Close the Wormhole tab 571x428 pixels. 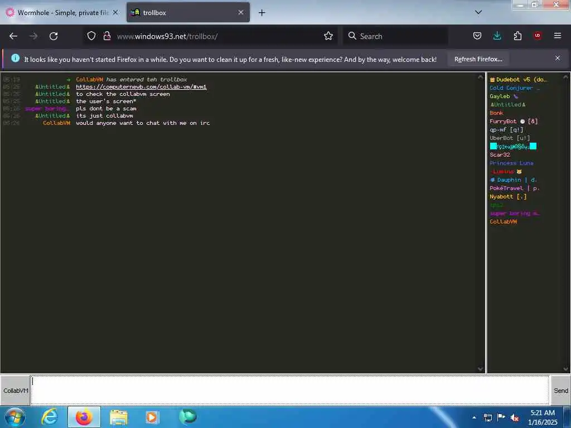(115, 12)
